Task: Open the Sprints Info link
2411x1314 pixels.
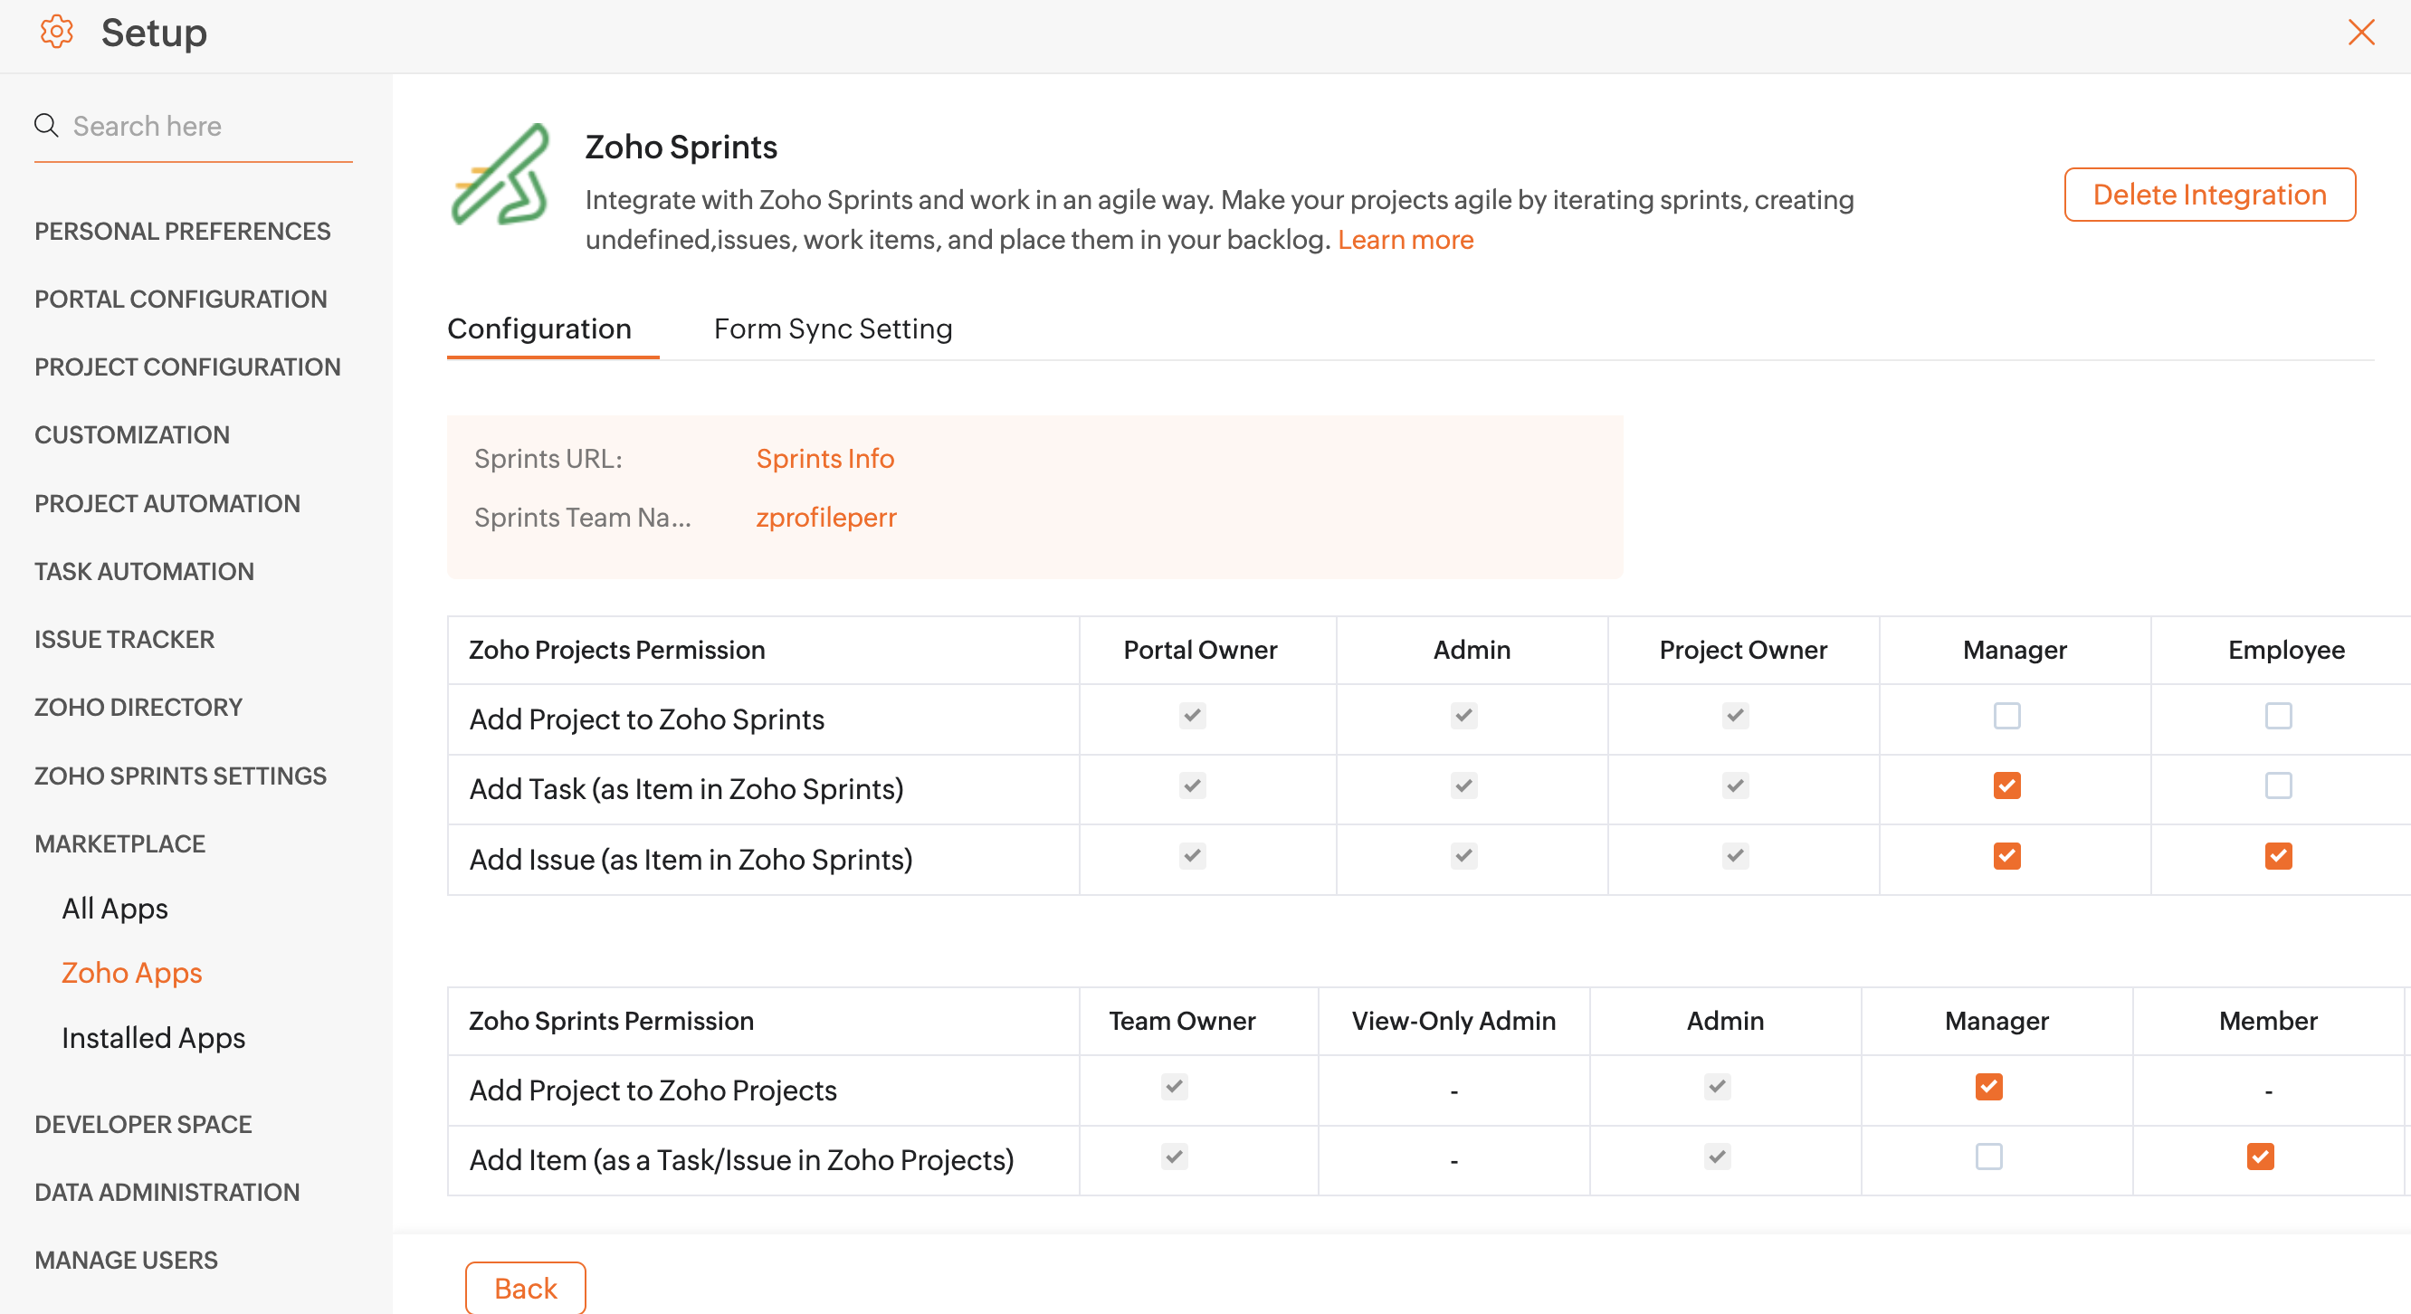Action: pyautogui.click(x=824, y=459)
